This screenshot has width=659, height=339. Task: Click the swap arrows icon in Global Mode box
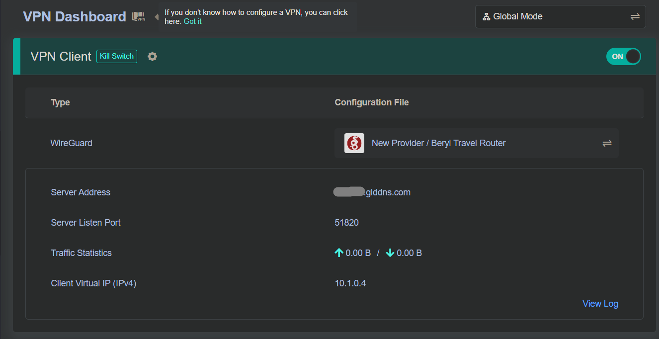click(635, 17)
